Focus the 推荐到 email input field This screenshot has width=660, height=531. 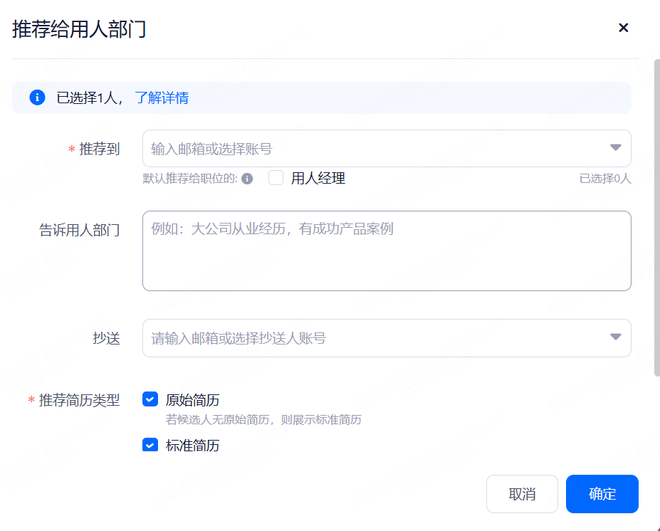click(x=370, y=149)
